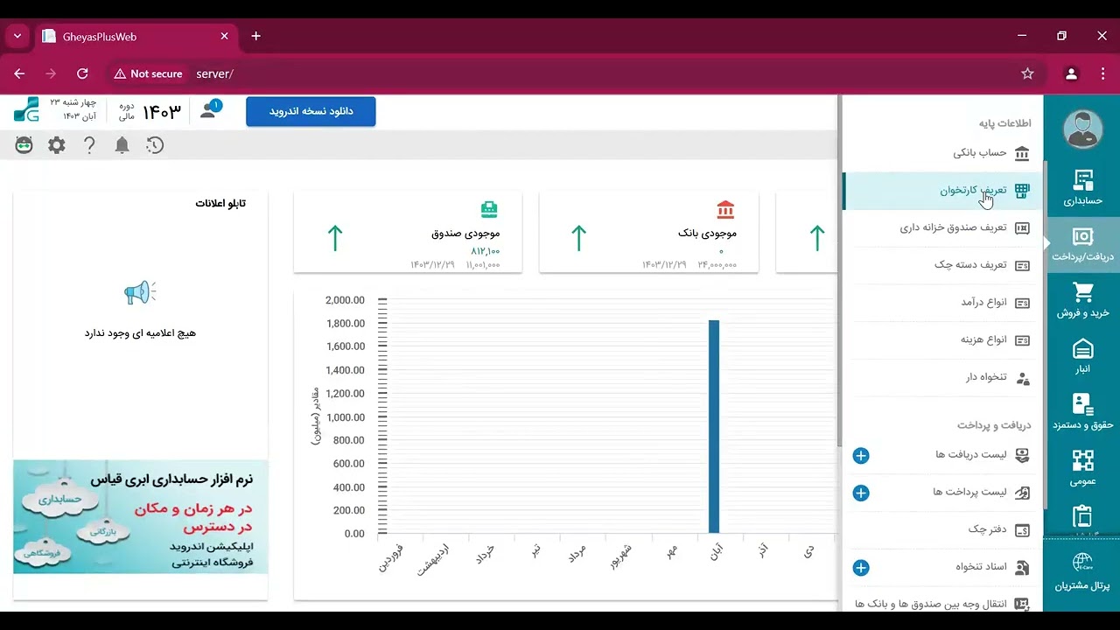Screen dimensions: 1120x630
Task: Open notifications bell icon
Action: pos(122,145)
